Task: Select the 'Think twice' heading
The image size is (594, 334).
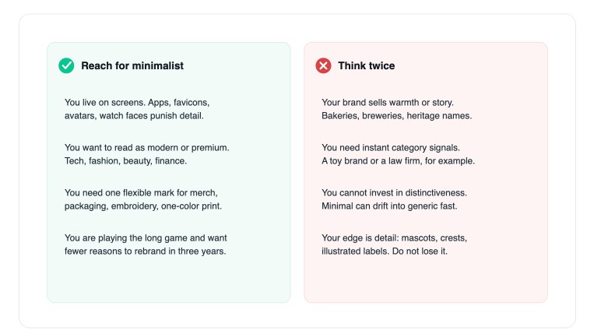Action: (367, 65)
